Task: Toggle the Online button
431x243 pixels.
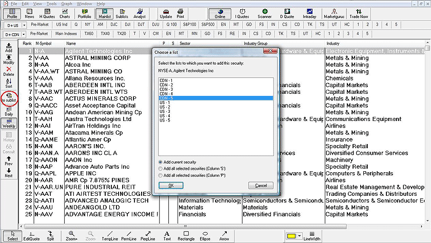Action: (220, 13)
